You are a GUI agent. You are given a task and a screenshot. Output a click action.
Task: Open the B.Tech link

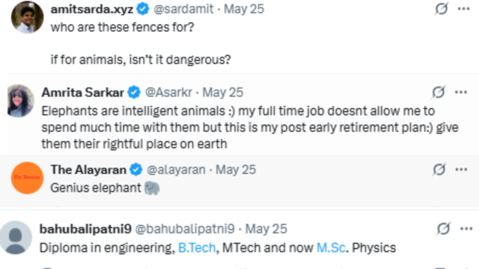[197, 248]
